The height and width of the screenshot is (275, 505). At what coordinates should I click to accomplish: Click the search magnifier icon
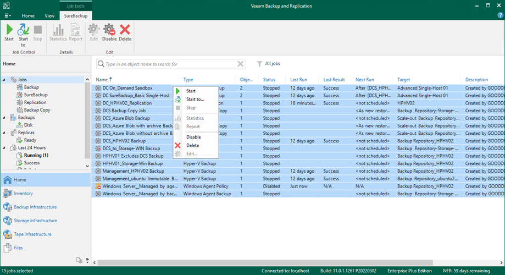101,64
